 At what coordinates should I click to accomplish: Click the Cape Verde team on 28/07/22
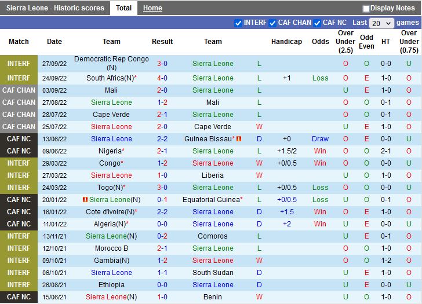pos(111,115)
